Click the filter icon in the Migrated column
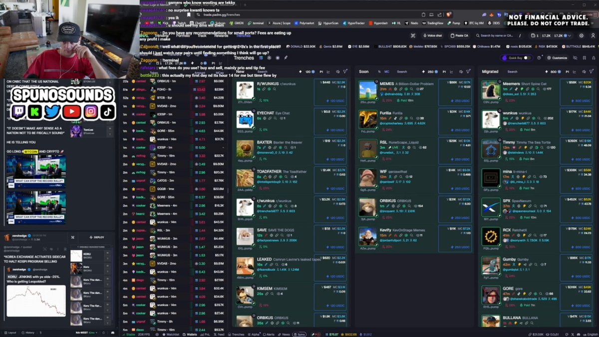 pos(592,71)
